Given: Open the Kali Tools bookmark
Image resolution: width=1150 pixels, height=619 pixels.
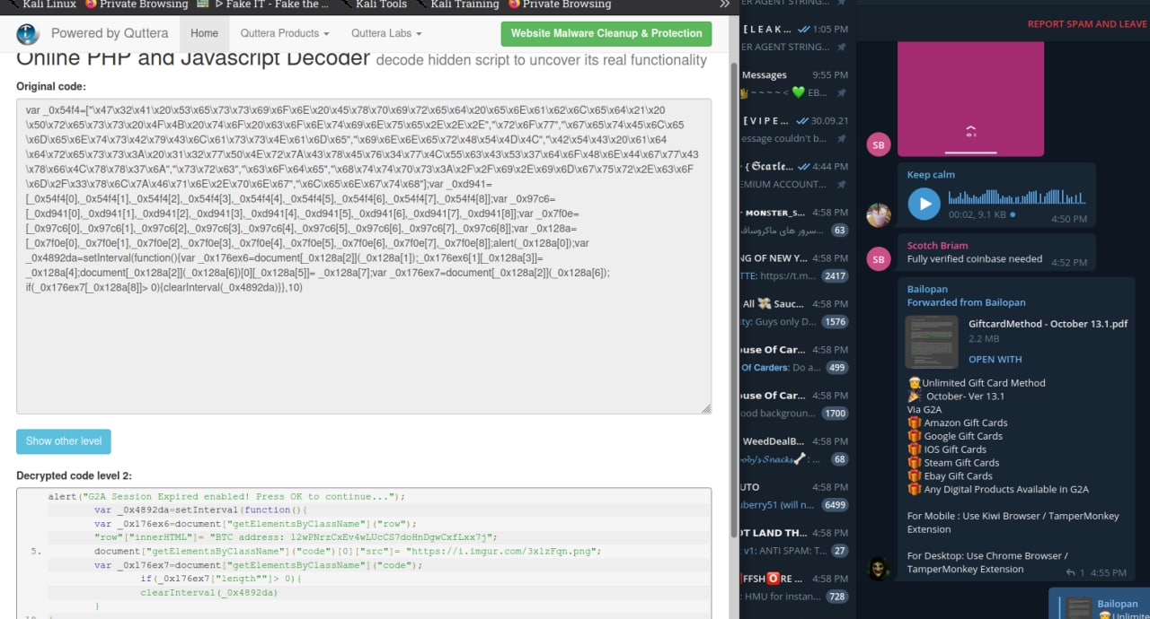Looking at the screenshot, I should tap(380, 4).
